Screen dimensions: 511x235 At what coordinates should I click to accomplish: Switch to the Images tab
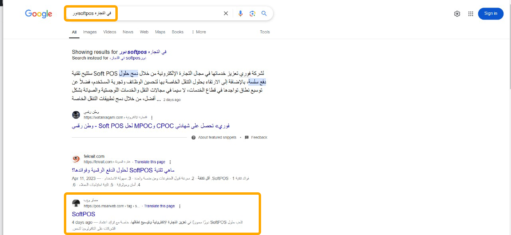(x=90, y=32)
